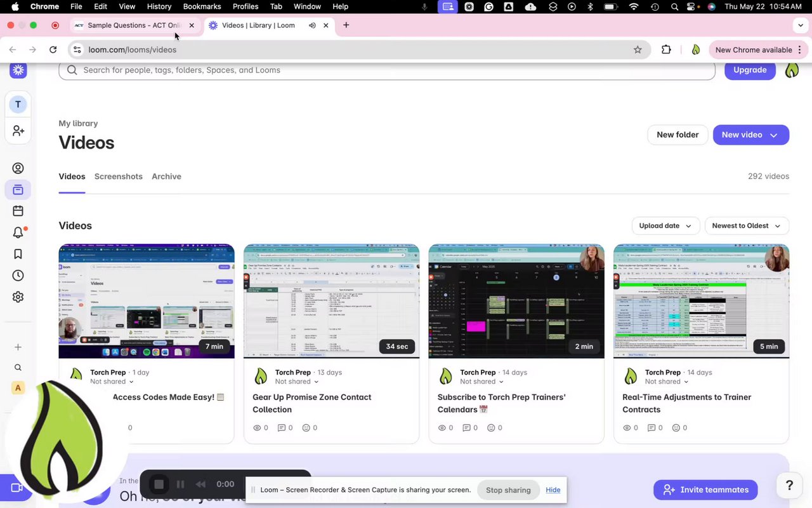Expand Not shared for Access Codes video
The image size is (812, 508).
(x=112, y=382)
